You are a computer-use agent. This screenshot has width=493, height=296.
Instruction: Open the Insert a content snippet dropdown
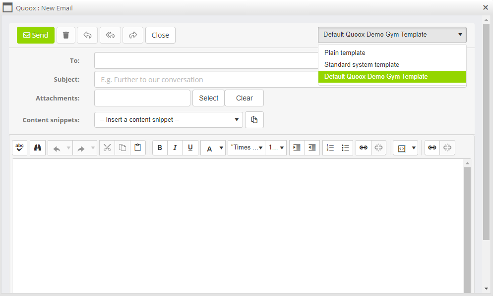click(x=169, y=120)
